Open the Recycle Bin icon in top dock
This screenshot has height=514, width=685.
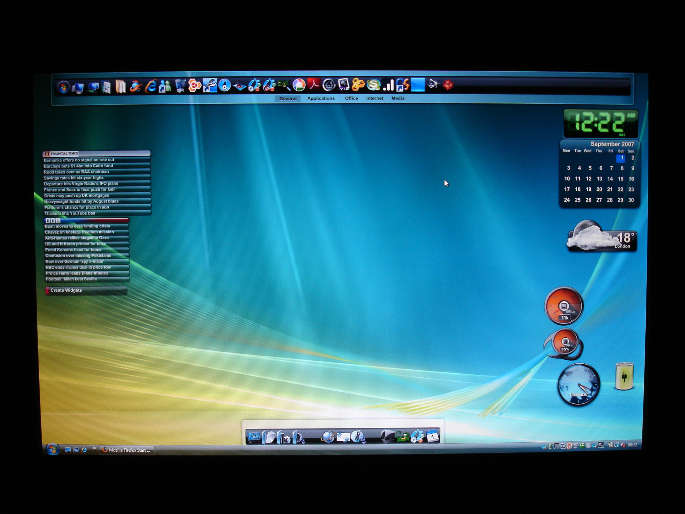[x=180, y=85]
